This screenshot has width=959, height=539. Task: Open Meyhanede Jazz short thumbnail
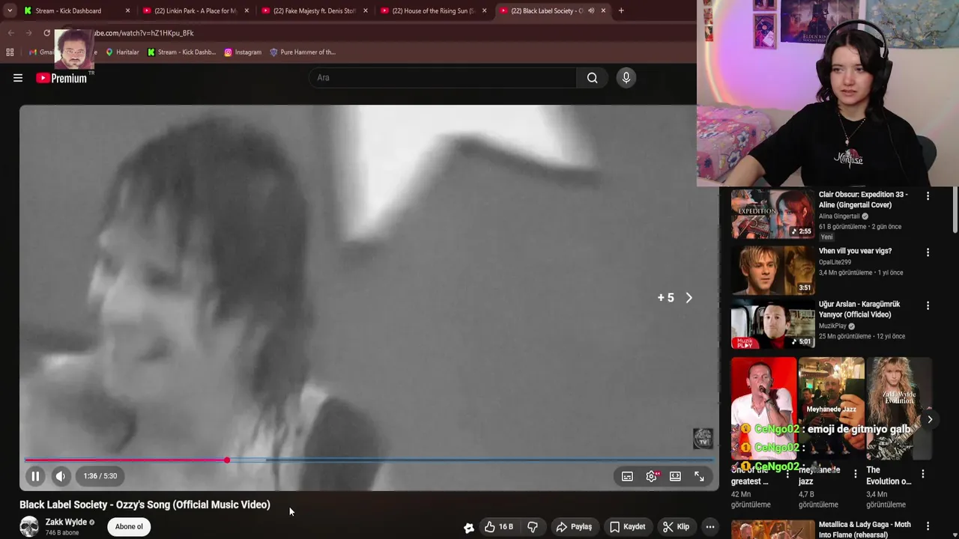pos(831,409)
